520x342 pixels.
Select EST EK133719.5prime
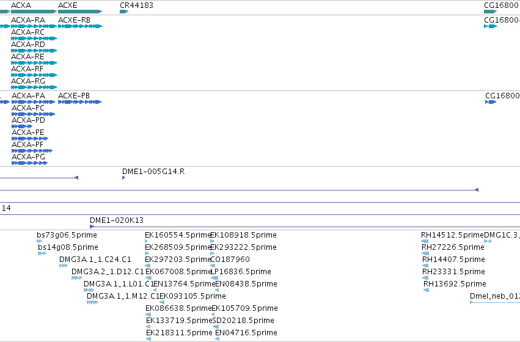[148, 327]
